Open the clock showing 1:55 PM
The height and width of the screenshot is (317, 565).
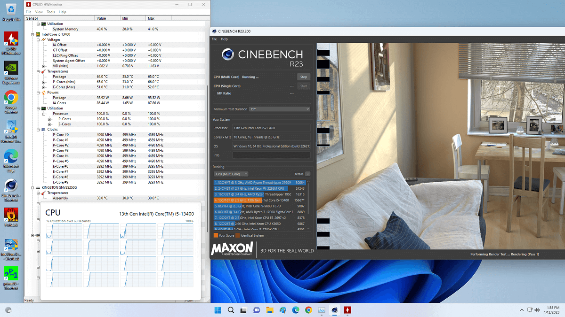pos(553,310)
